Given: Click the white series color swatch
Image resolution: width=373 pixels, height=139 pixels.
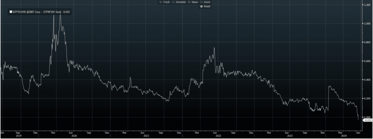Looking at the screenshot, I should [11, 12].
